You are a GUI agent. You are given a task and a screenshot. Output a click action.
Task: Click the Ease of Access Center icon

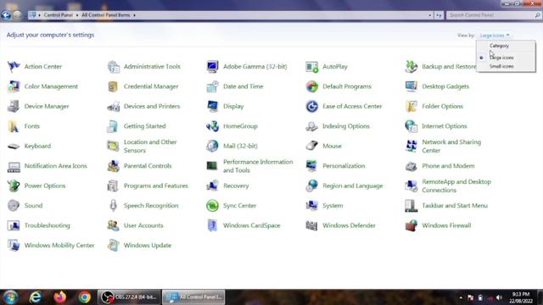pos(311,106)
